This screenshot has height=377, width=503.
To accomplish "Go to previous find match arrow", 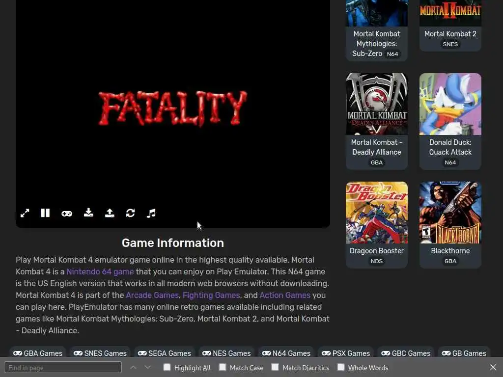I will 134,367.
